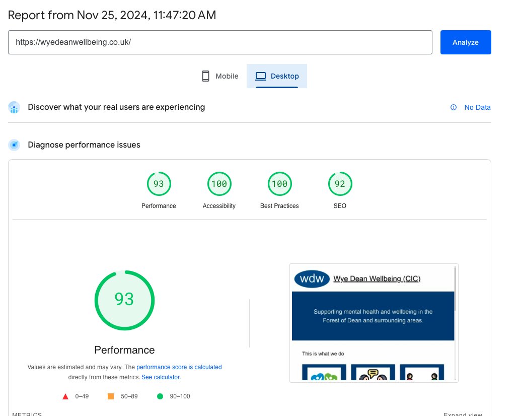Image resolution: width=520 pixels, height=416 pixels.
Task: Click the Best Practices label text
Action: tap(279, 205)
